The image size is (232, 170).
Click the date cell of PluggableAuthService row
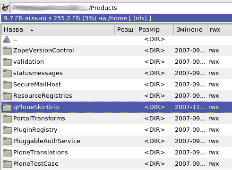(x=190, y=141)
